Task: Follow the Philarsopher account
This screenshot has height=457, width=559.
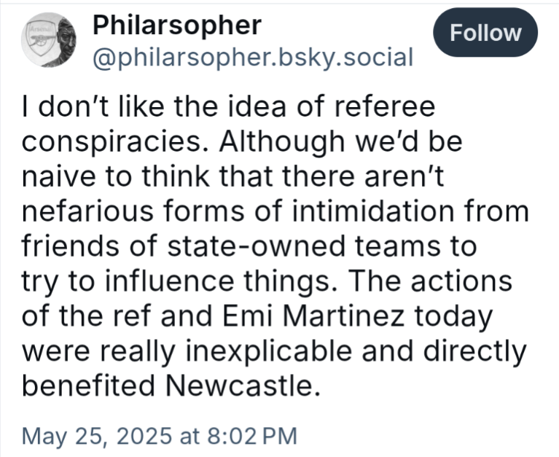Action: click(485, 33)
